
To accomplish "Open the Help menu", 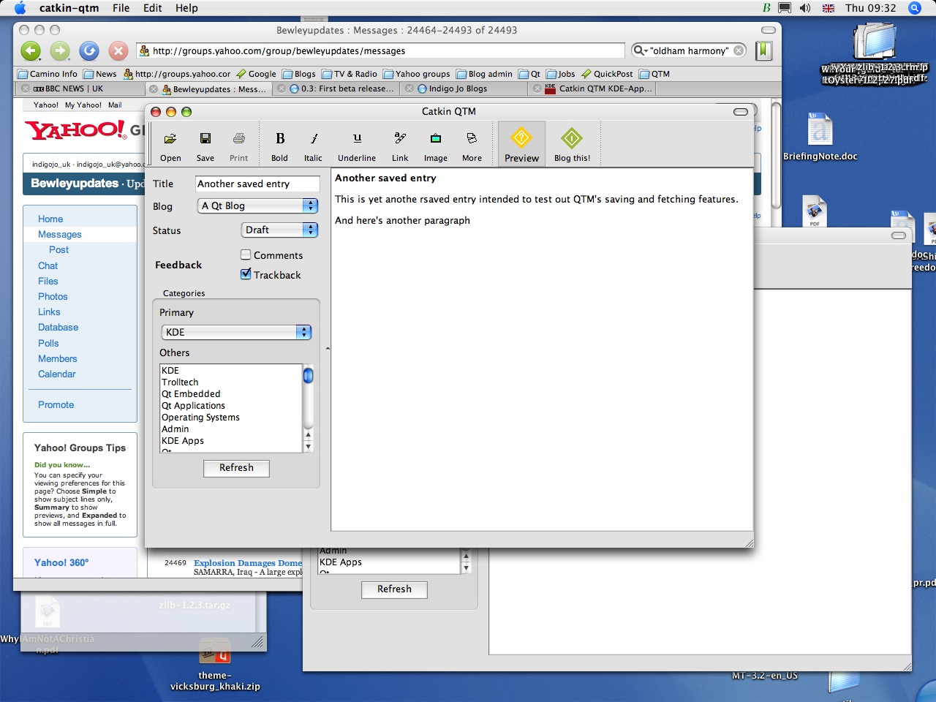I will pyautogui.click(x=186, y=8).
